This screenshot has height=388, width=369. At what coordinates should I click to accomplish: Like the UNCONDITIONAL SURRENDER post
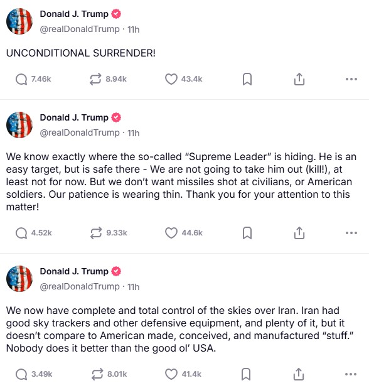point(171,79)
